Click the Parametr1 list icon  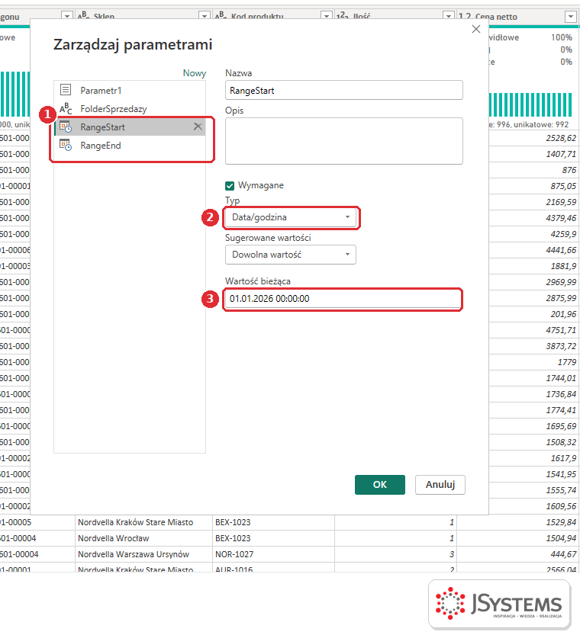[66, 89]
